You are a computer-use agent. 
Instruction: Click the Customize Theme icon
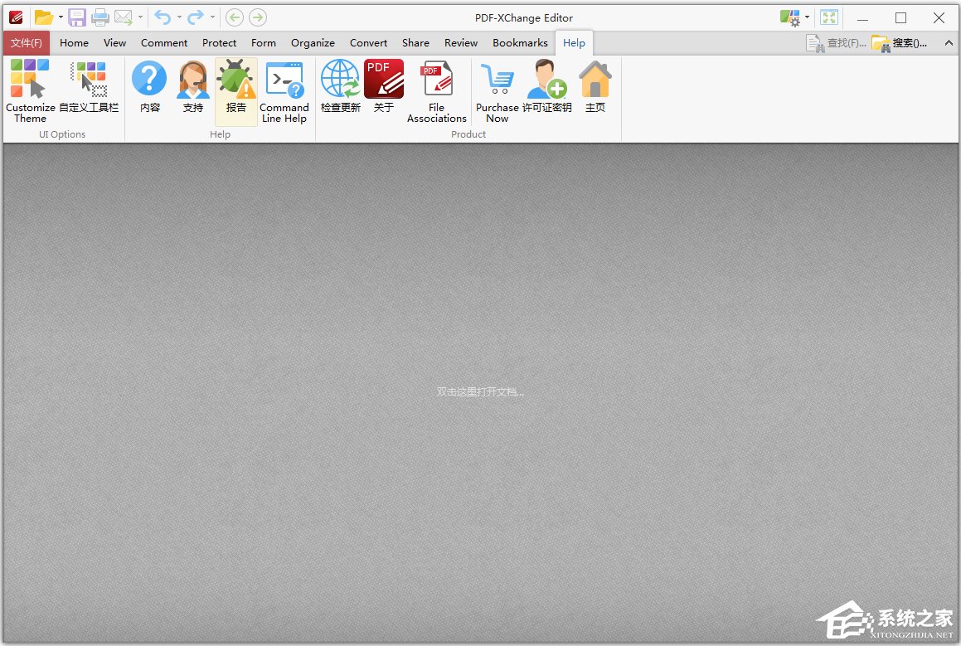click(x=30, y=80)
